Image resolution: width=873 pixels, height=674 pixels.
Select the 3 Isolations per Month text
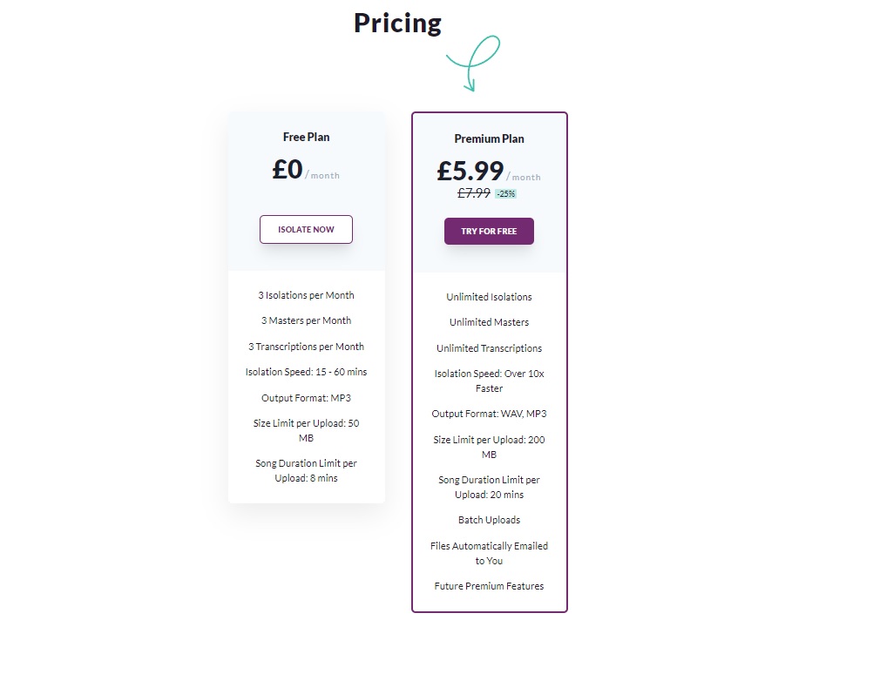pos(306,295)
